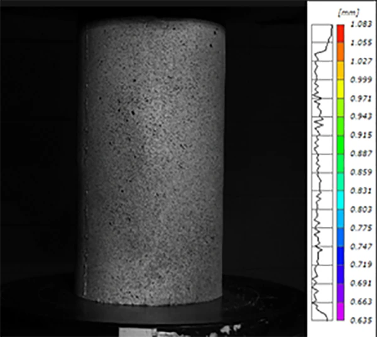Click the legend value 0.859
Viewport: 377px width, 337px height.
point(361,172)
